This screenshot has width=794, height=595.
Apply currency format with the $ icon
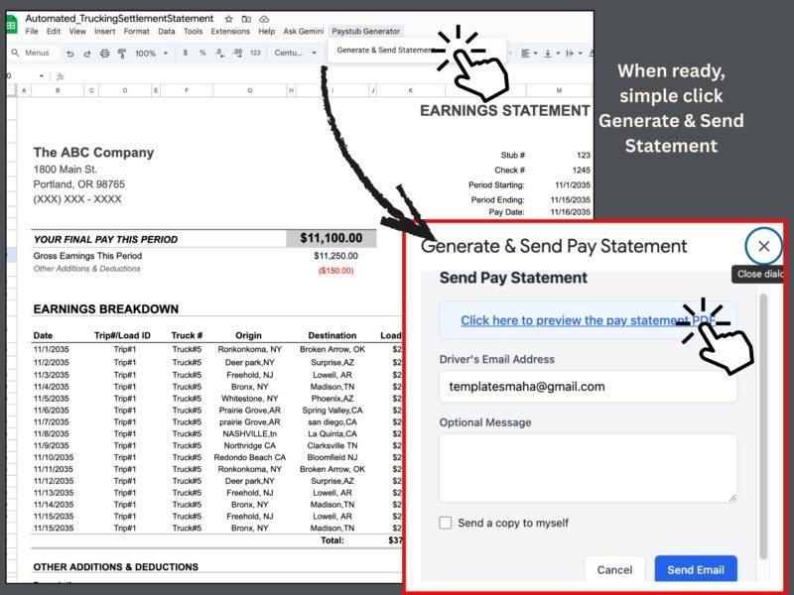point(186,53)
